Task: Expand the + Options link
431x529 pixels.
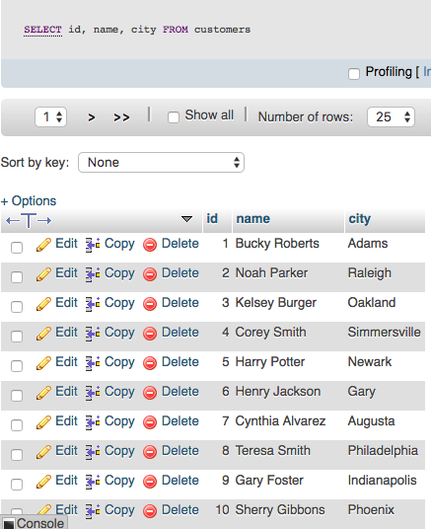Action: tap(29, 201)
